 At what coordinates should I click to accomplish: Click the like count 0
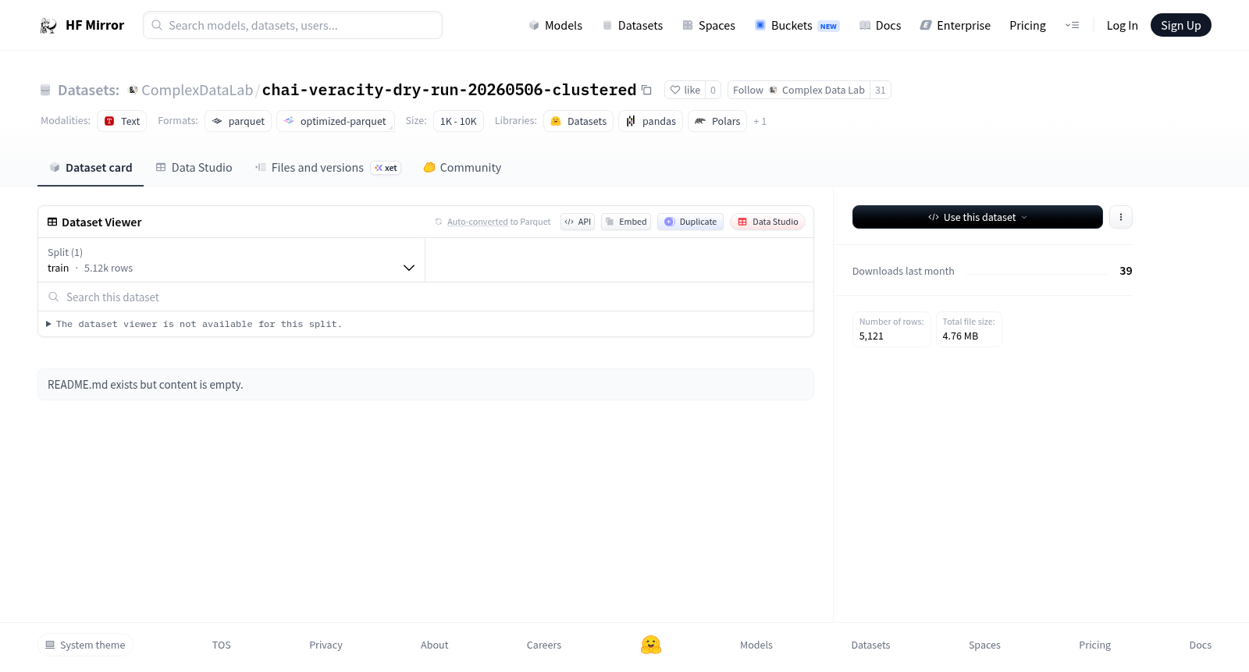point(713,90)
